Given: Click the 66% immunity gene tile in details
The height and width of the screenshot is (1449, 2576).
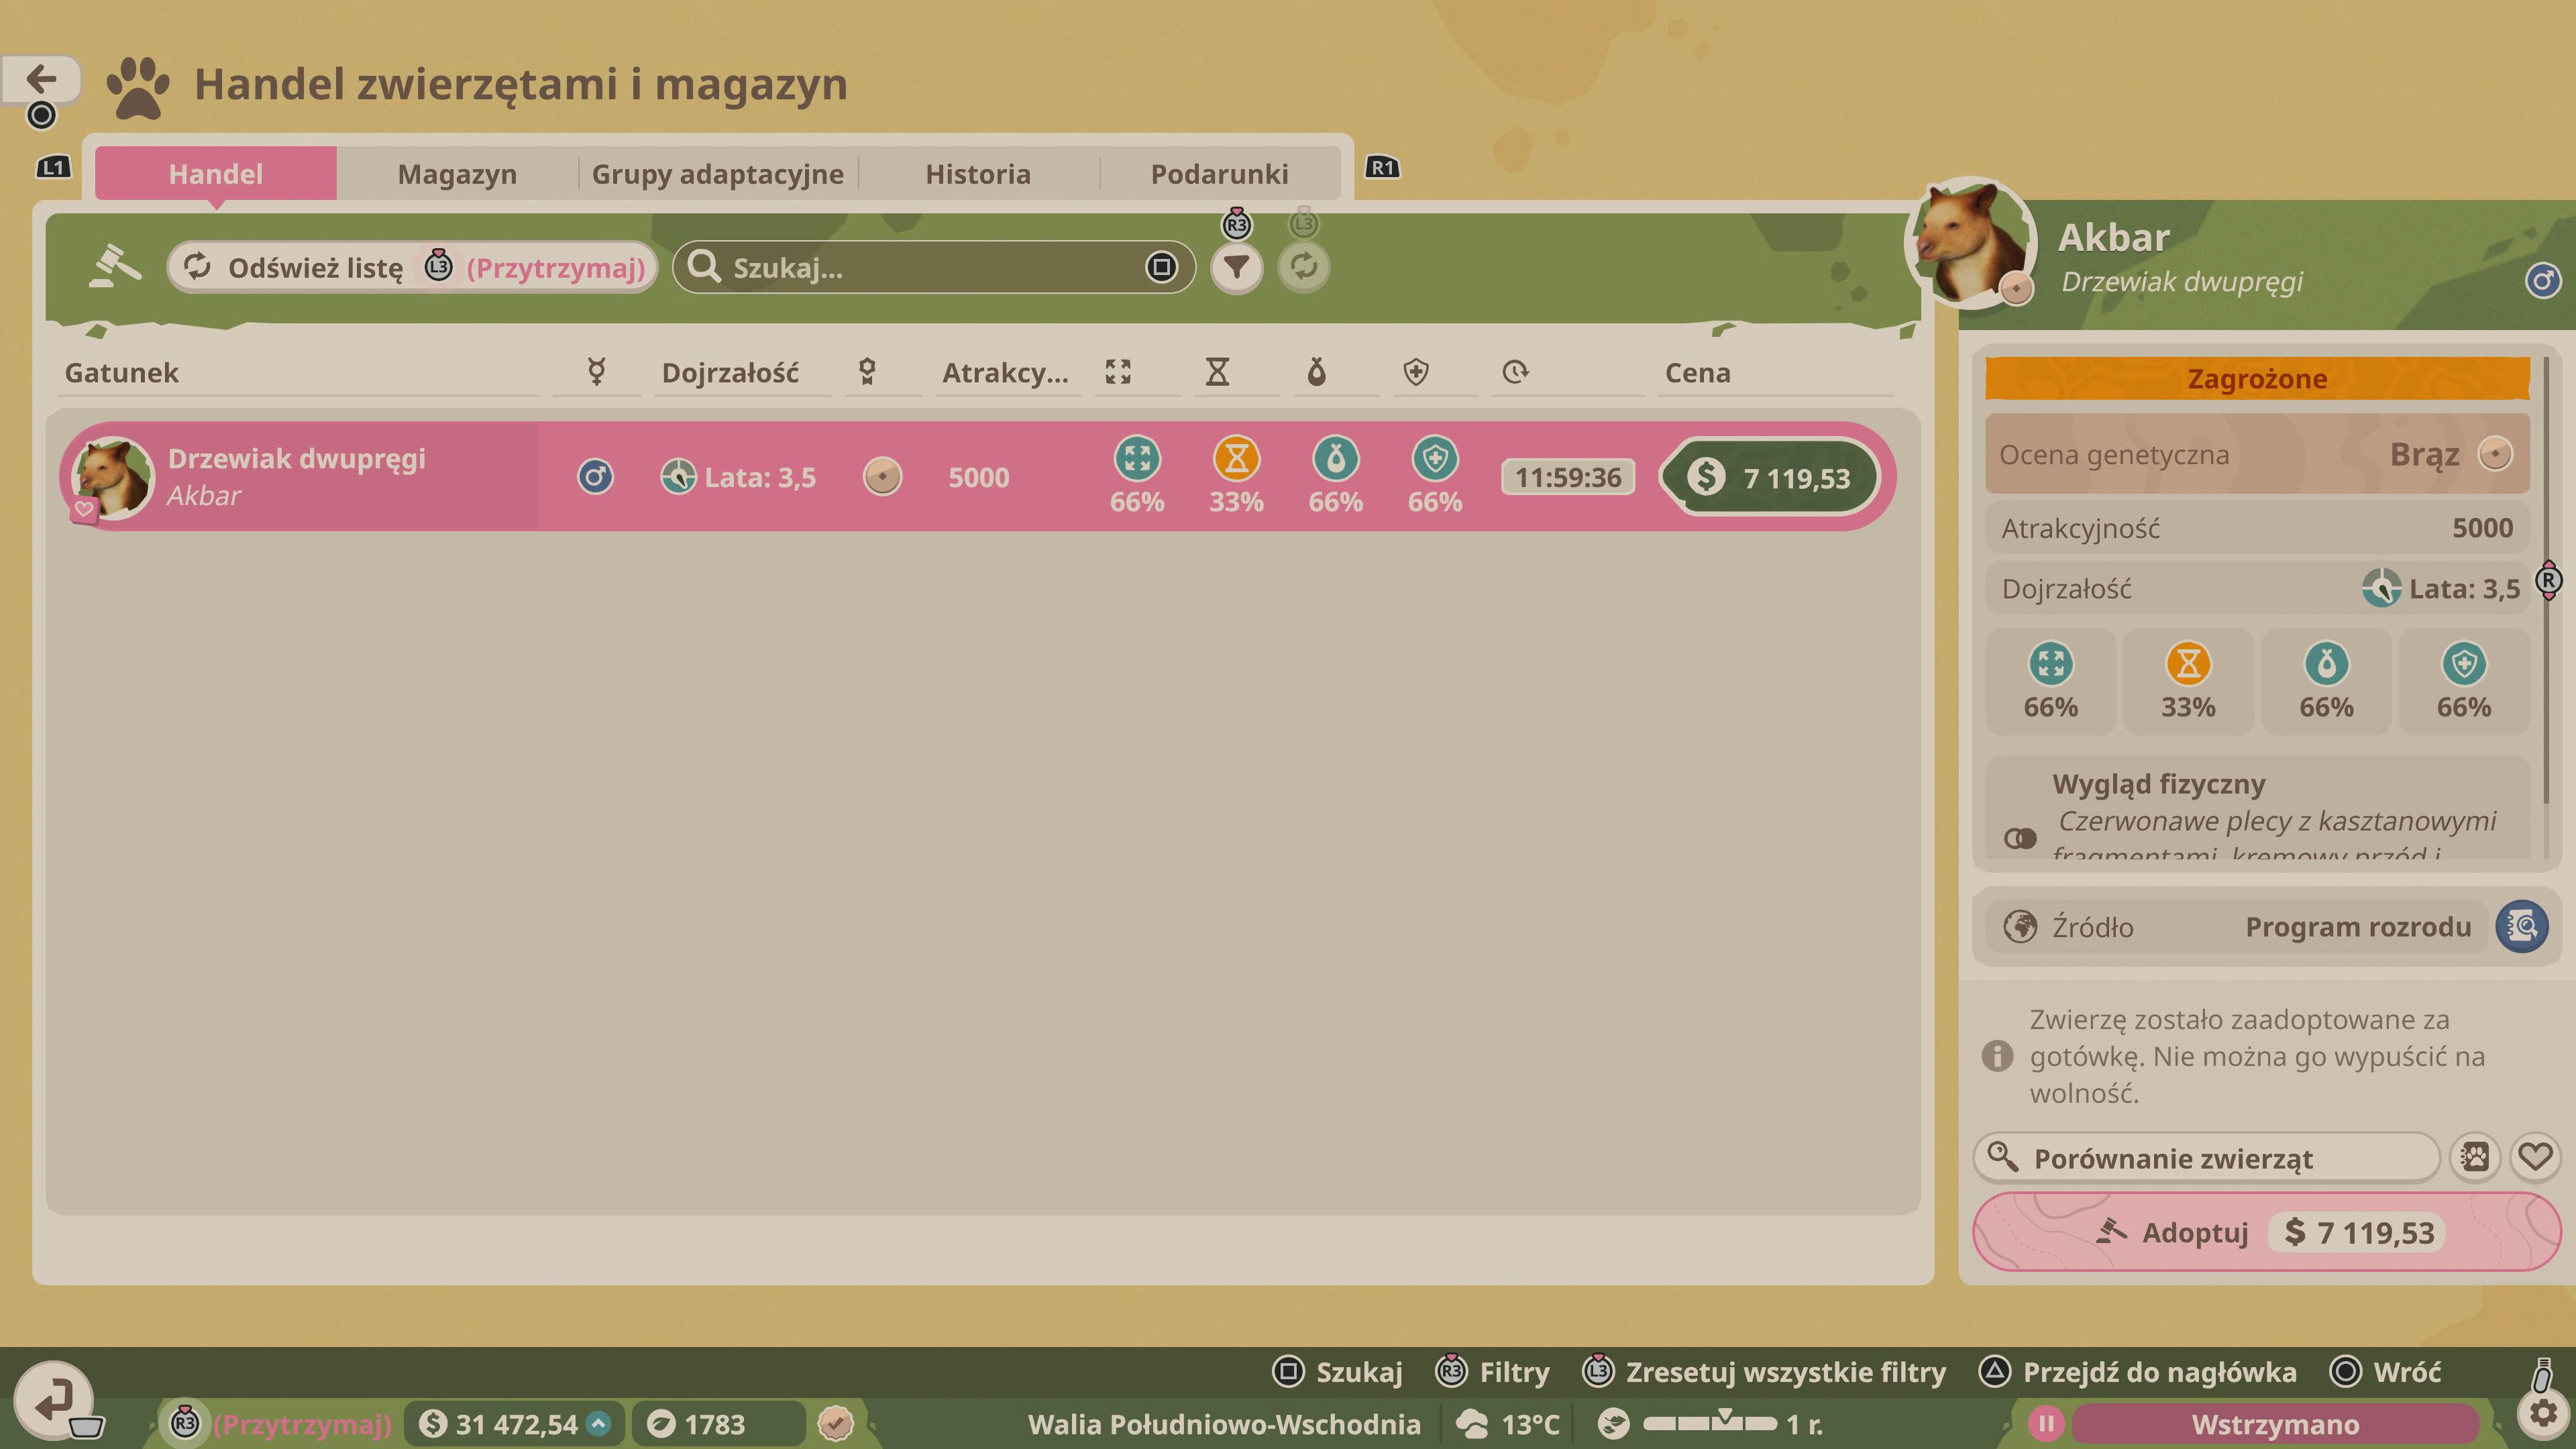Looking at the screenshot, I should tap(2464, 682).
